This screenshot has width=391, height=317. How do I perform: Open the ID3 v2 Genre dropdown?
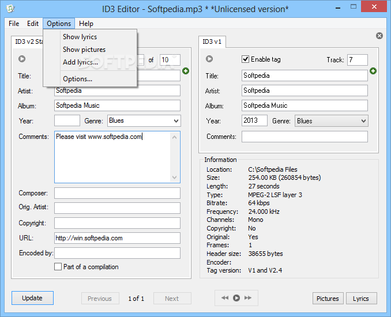coord(176,121)
